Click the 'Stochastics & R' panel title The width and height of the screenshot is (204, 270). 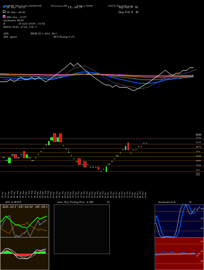[166, 202]
